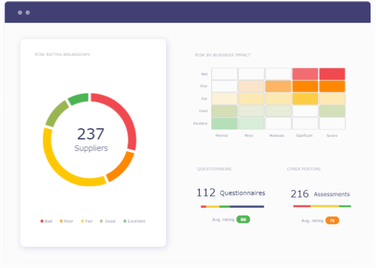Viewport: 376px width, 268px height.
Task: Click the Minimal column label under the heatmap
Action: [x=222, y=135]
